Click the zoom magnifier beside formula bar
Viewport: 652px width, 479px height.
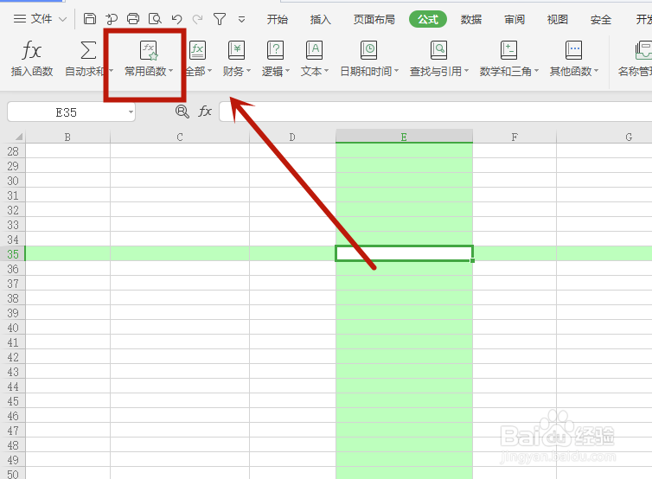pos(182,112)
